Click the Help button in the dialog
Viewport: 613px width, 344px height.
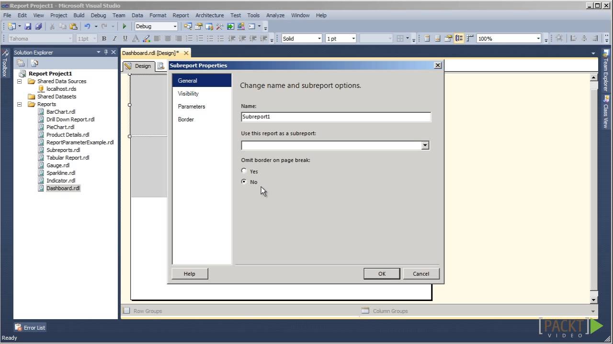click(189, 274)
